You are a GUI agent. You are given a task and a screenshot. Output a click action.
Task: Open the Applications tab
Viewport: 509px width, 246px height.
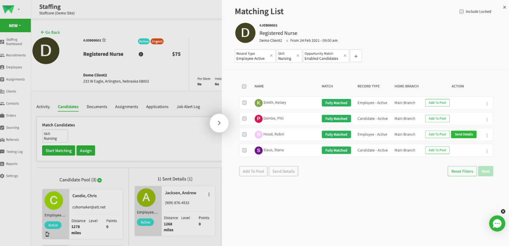157,107
